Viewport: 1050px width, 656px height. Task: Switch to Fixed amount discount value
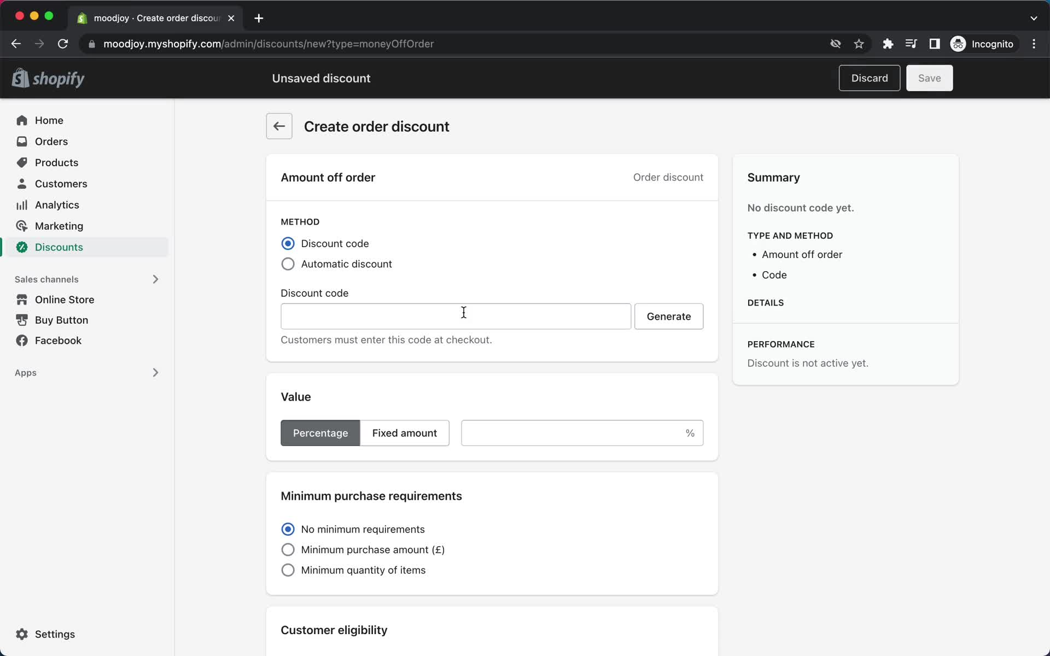[x=405, y=432]
